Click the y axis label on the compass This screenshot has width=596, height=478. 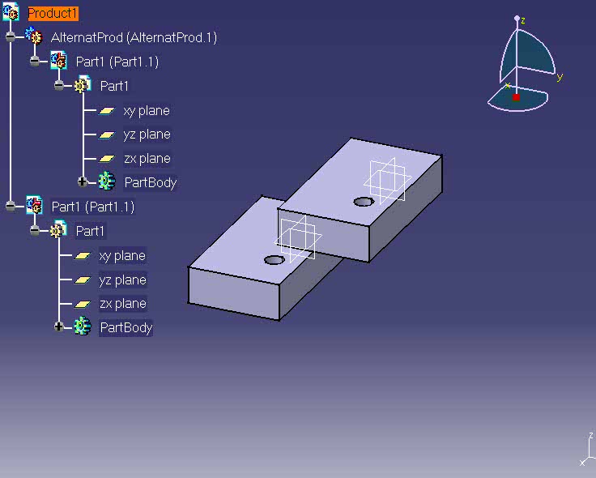(560, 77)
